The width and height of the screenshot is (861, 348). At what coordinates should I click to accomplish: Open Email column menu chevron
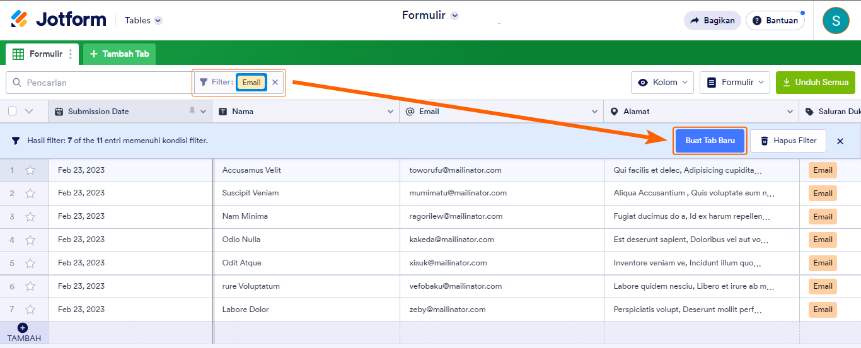(594, 112)
